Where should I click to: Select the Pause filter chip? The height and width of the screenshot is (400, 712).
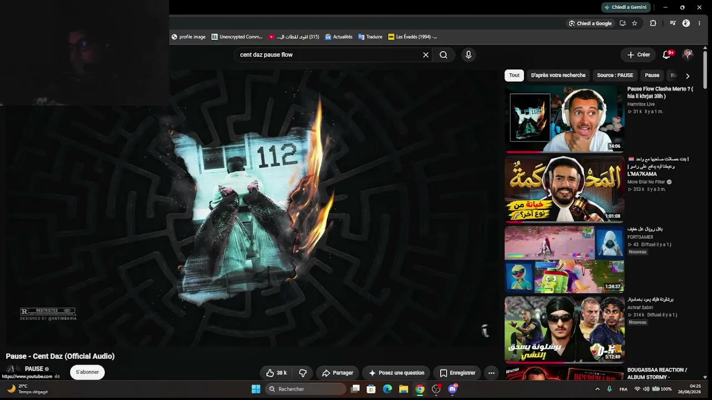[x=652, y=76]
